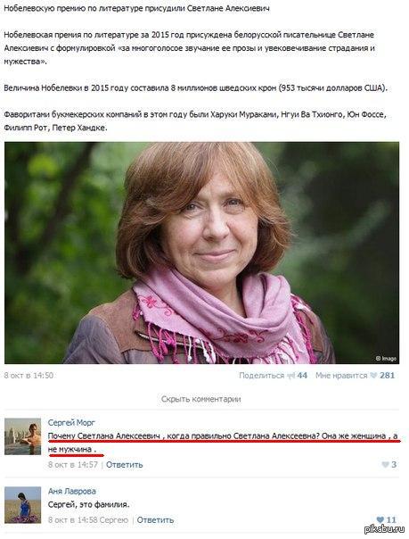
Task: Click the share count number 44
Action: pyautogui.click(x=302, y=376)
